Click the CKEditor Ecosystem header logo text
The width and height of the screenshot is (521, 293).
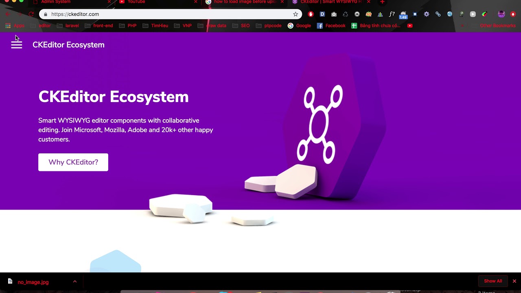68,45
